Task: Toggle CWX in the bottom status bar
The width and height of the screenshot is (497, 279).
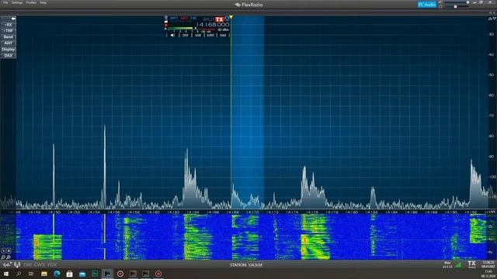Action: point(40,264)
